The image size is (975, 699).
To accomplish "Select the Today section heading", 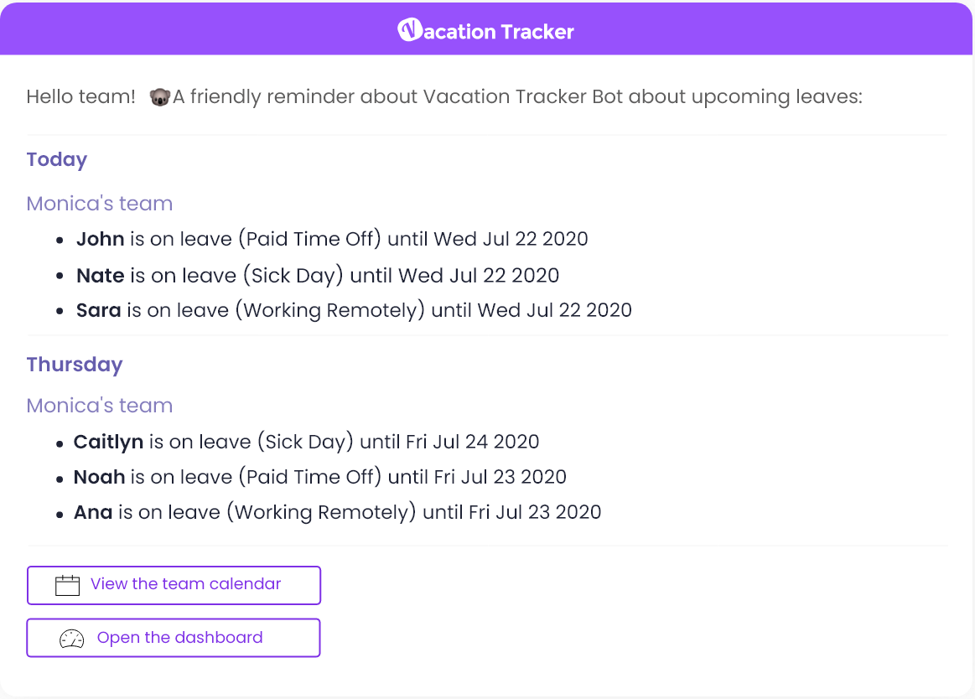I will point(56,160).
